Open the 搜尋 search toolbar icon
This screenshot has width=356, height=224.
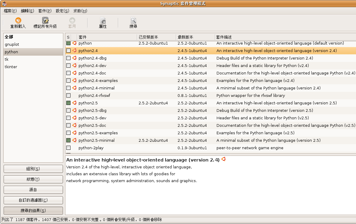(x=133, y=20)
